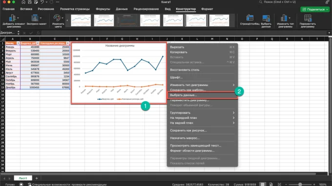The height and width of the screenshot is (186, 332).
Task: Click the Home icon in title bar
Action: click(23, 2)
